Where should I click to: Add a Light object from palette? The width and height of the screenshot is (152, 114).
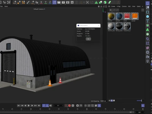pos(148,61)
